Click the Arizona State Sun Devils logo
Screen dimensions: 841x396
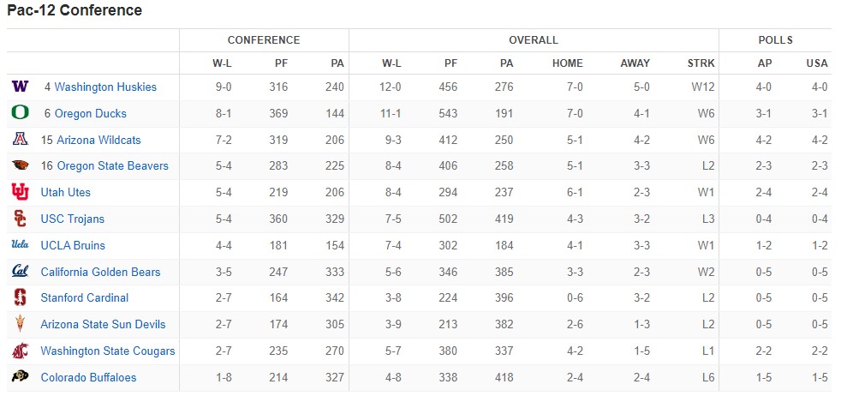pos(20,324)
